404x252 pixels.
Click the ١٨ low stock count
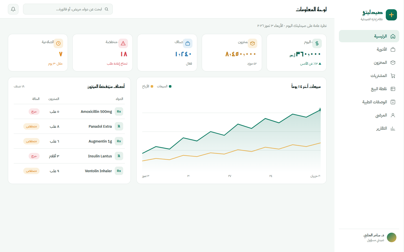(x=124, y=54)
